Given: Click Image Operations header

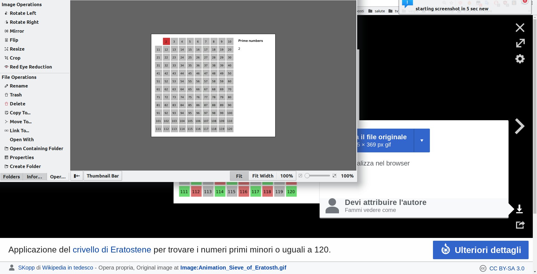Looking at the screenshot, I should tap(22, 4).
